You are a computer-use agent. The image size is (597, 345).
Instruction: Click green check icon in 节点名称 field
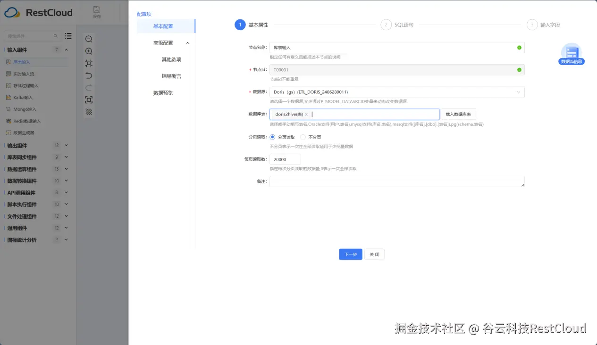click(x=519, y=48)
